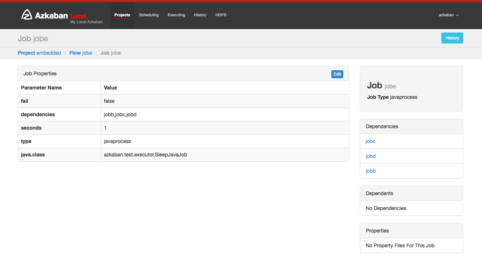Viewport: 482px width, 273px height.
Task: Follow the Project embedded breadcrumb link
Action: click(39, 53)
